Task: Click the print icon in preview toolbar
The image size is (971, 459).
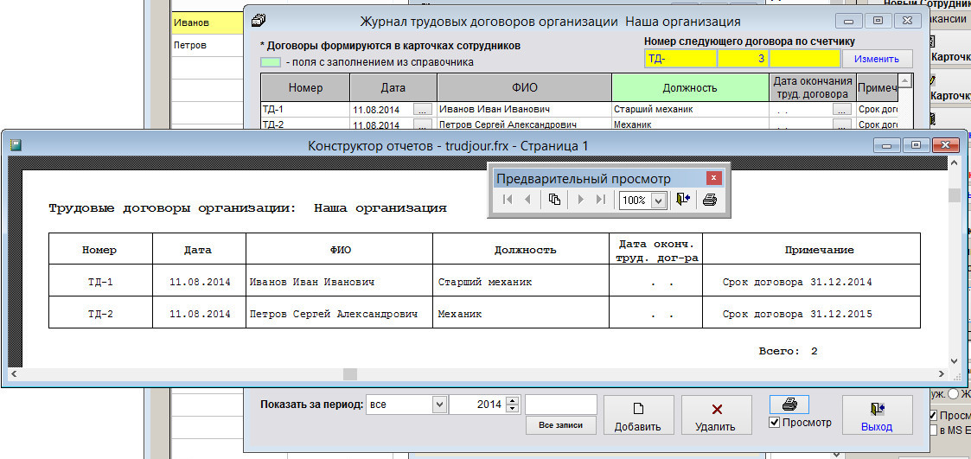Action: coord(710,200)
